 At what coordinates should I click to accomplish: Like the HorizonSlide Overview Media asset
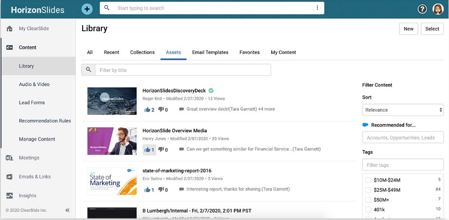[x=147, y=149]
